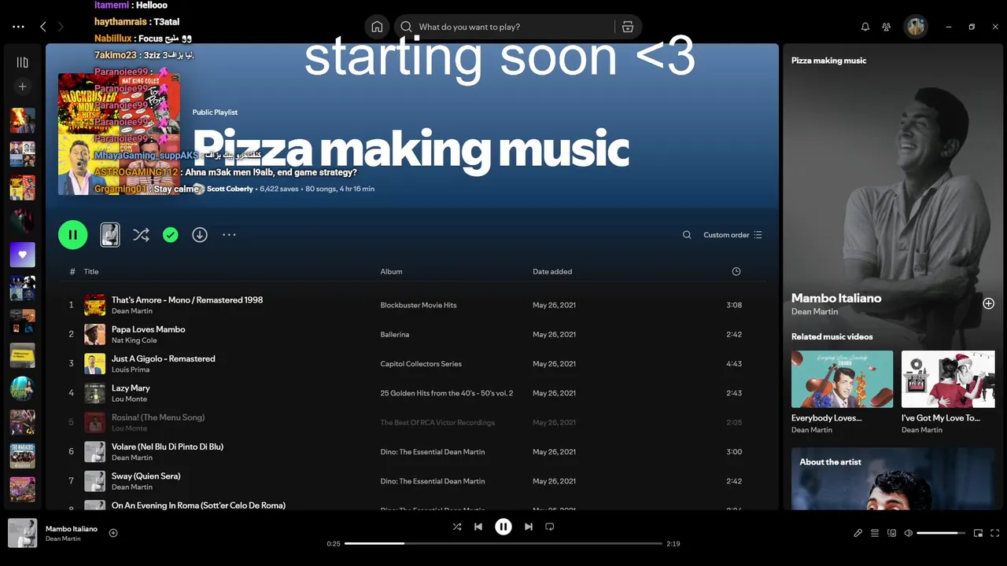Download the playlist
The width and height of the screenshot is (1007, 566).
[x=200, y=234]
